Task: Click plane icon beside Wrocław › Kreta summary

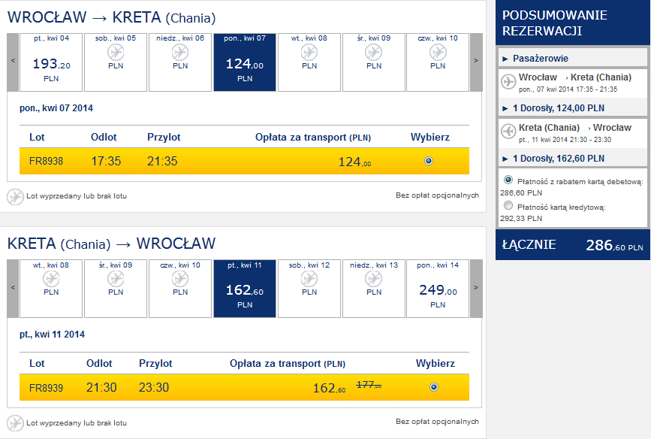Action: pos(508,81)
